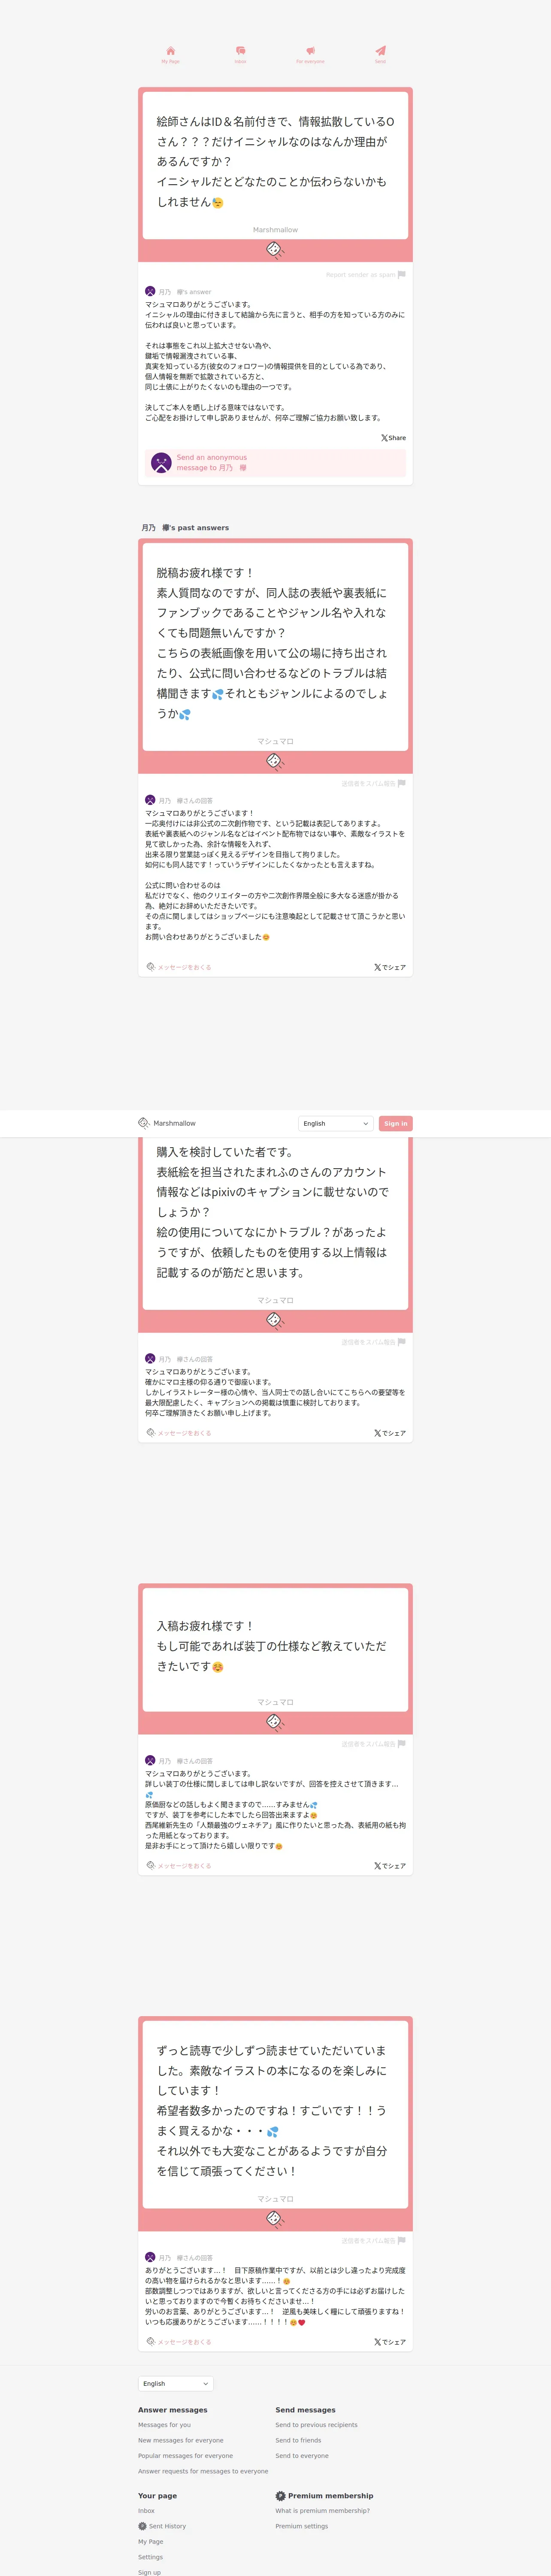The height and width of the screenshot is (2576, 551).
Task: Flag the 入稿お疲れ様です message as spam
Action: 402,1743
